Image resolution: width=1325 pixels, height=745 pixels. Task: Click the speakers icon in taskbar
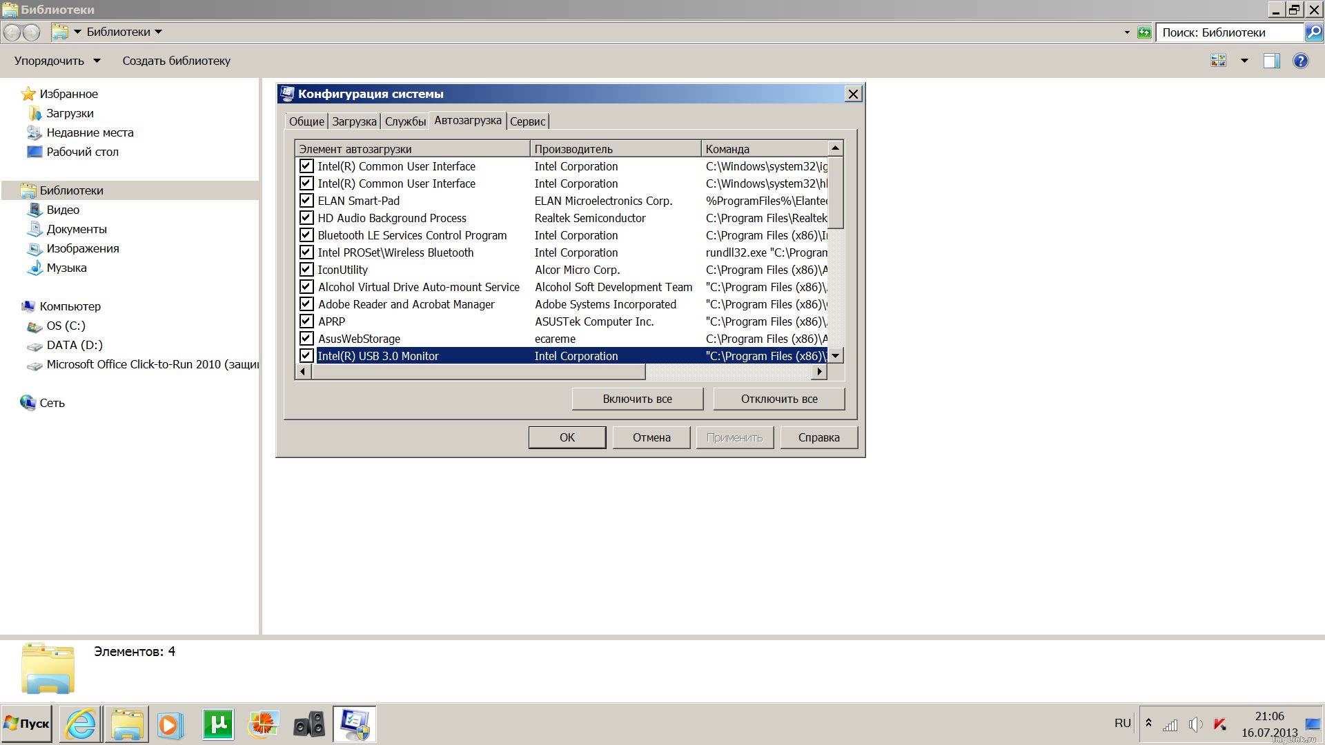pos(308,724)
